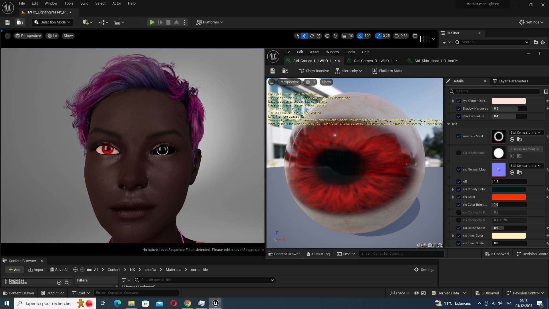Browse to the Inner Iris Mask asset

[520, 139]
